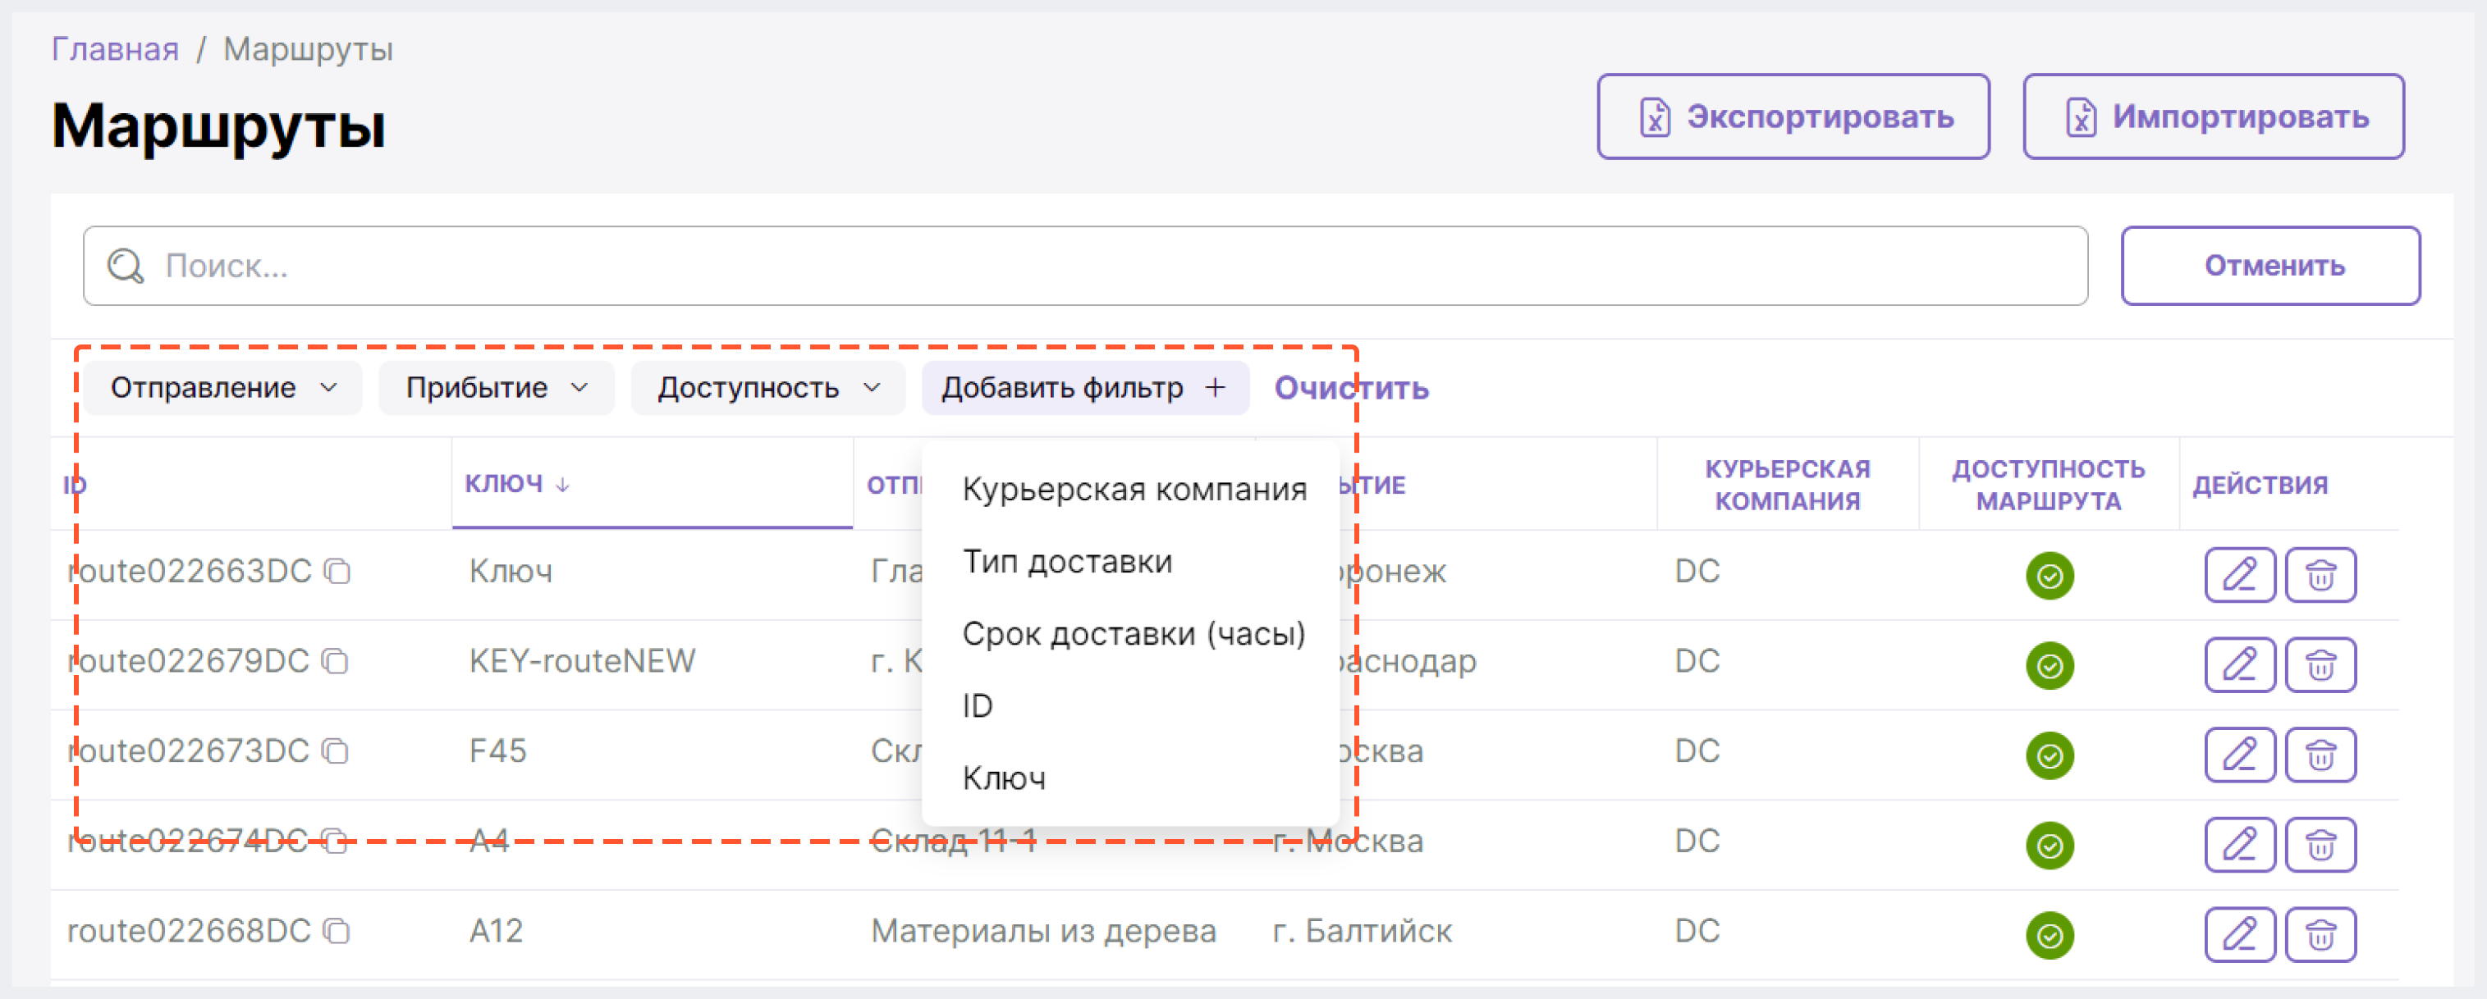
Task: Open the Доступность filter dropdown
Action: 768,388
